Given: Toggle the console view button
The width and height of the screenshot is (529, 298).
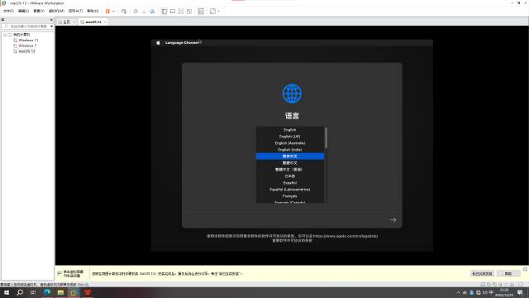Looking at the screenshot, I should pyautogui.click(x=201, y=11).
